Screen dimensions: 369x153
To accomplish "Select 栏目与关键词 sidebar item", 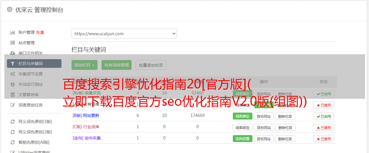I will (34, 64).
